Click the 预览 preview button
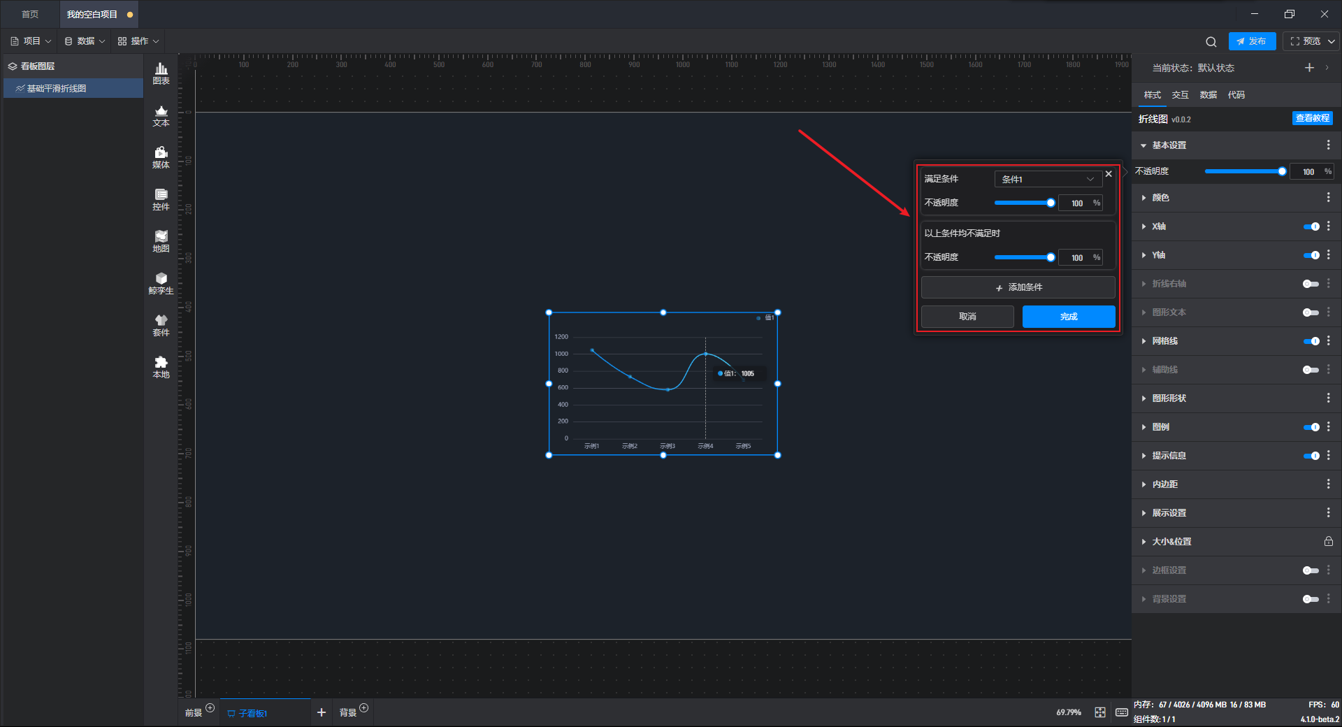The image size is (1342, 727). [x=1305, y=41]
